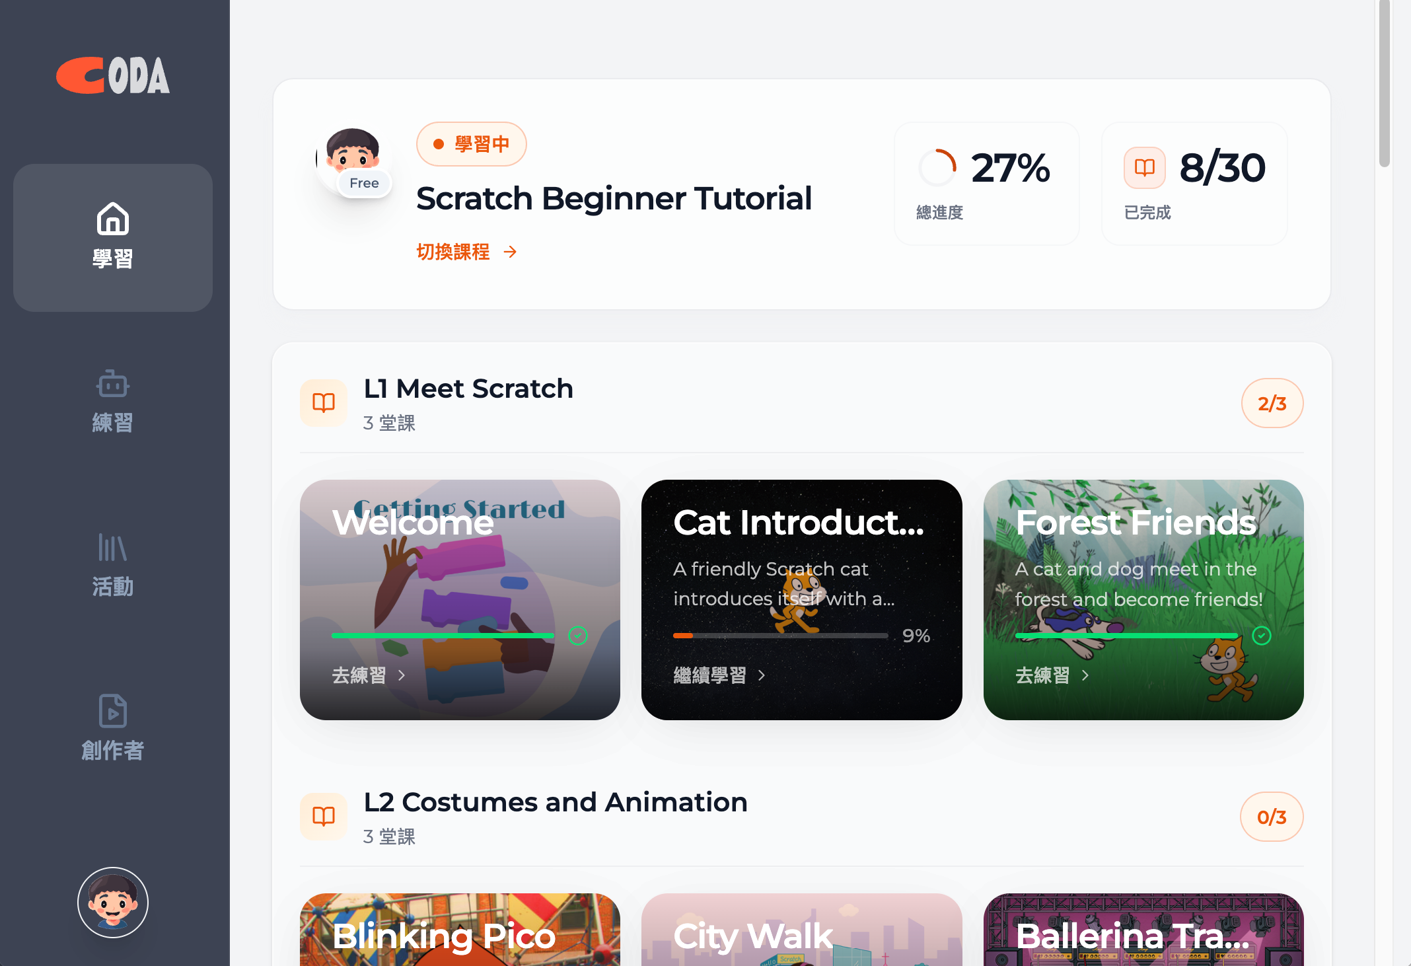Image resolution: width=1411 pixels, height=966 pixels.
Task: Click the L2 Costumes and Animation book icon
Action: [x=324, y=817]
